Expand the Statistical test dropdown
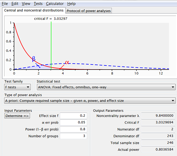This screenshot has width=177, height=156. click(x=106, y=87)
